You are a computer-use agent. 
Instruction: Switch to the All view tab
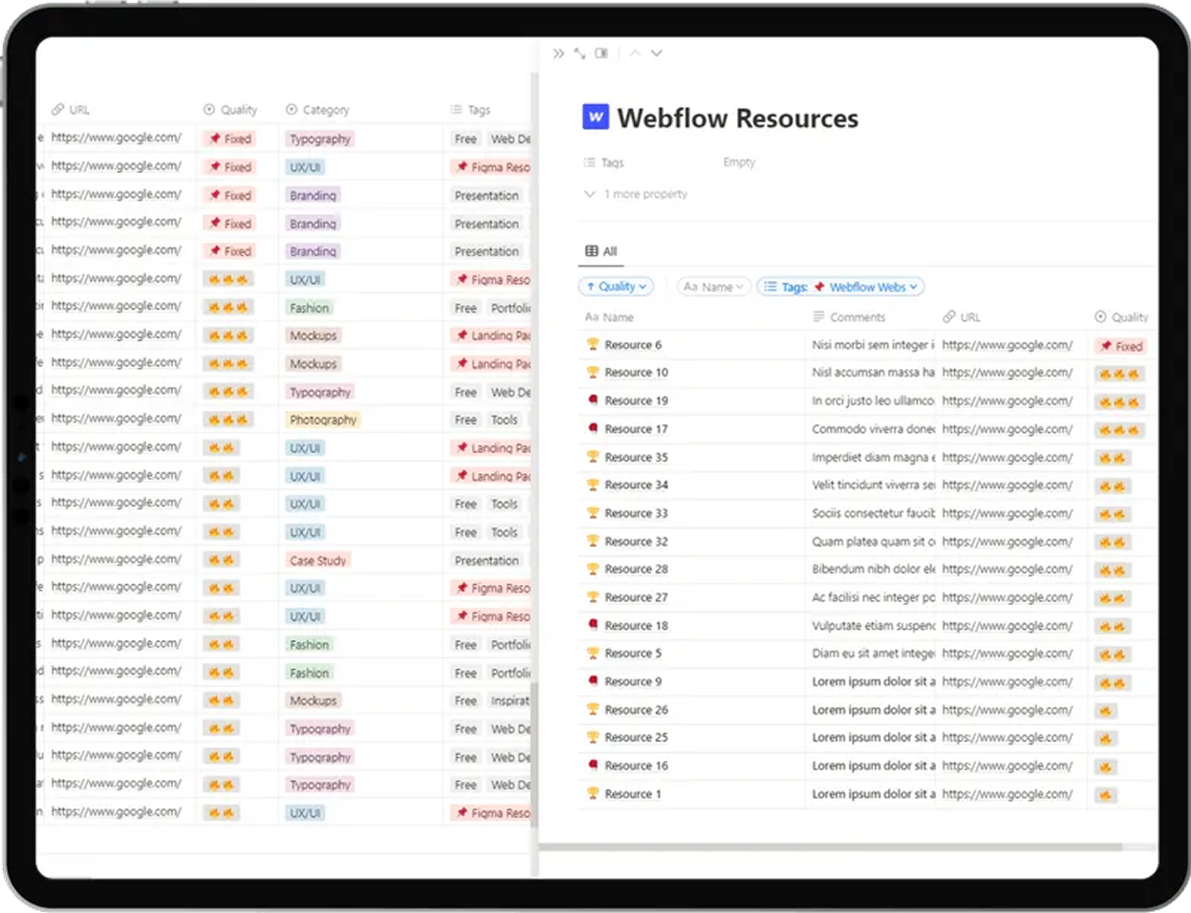tap(602, 251)
